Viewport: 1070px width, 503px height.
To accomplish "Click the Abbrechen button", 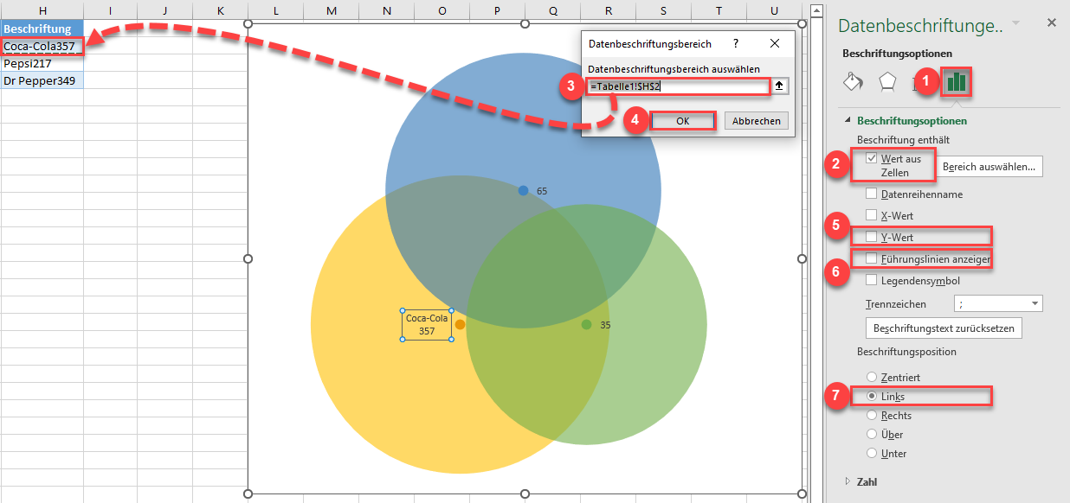I will tap(757, 121).
